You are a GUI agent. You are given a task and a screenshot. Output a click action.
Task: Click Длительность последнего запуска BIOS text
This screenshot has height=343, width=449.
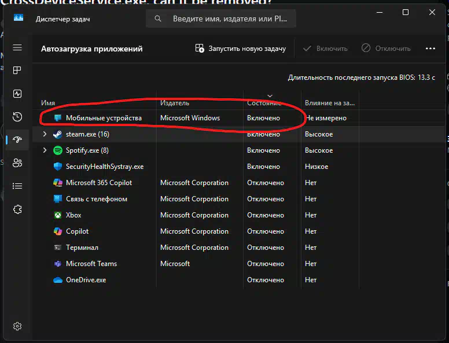362,78
